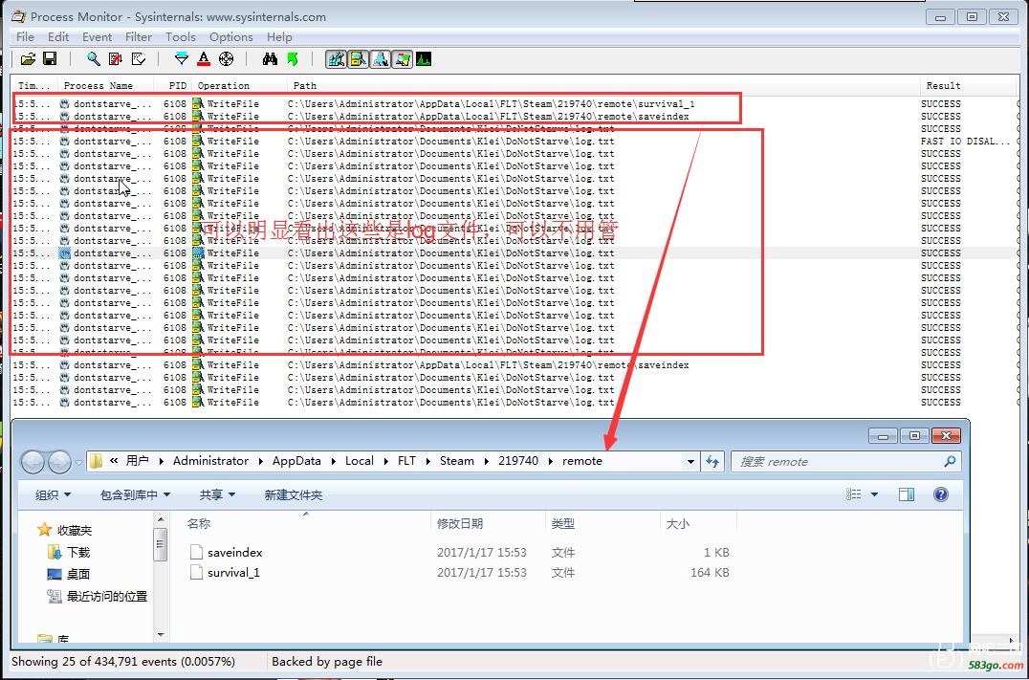The height and width of the screenshot is (680, 1029).
Task: Click the Save floppy disk toolbar icon
Action: [x=50, y=59]
